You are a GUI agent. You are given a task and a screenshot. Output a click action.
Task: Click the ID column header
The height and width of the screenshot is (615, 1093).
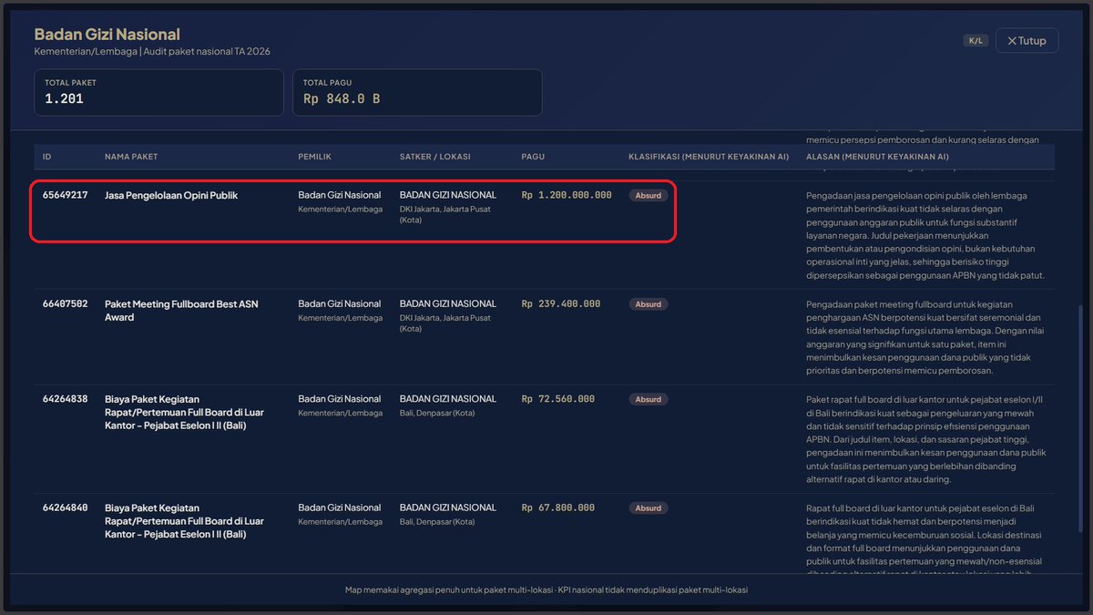pyautogui.click(x=47, y=157)
